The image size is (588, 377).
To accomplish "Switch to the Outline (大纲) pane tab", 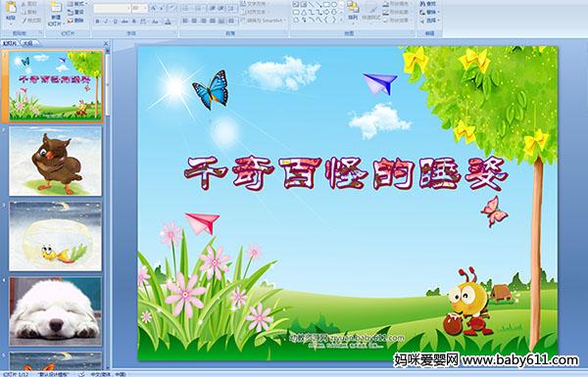I will (x=27, y=43).
